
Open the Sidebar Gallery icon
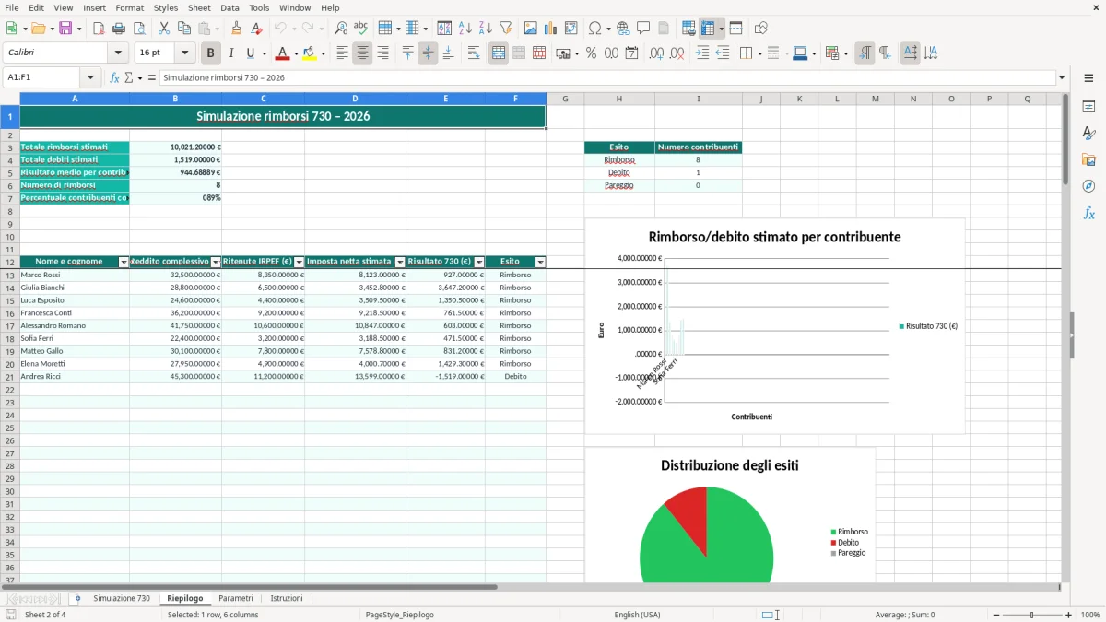1088,159
